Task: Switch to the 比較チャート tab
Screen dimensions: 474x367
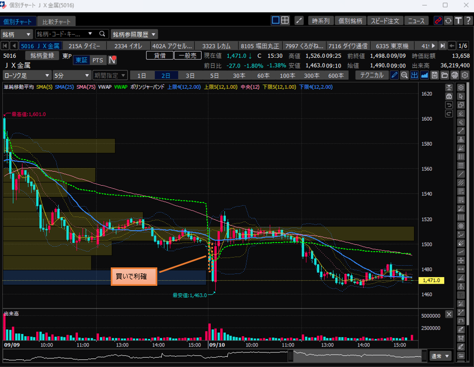Action: coord(56,22)
